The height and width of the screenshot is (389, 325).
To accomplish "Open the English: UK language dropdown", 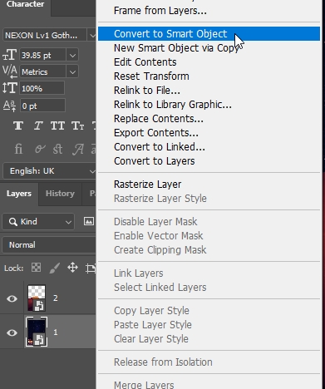I will click(x=49, y=171).
